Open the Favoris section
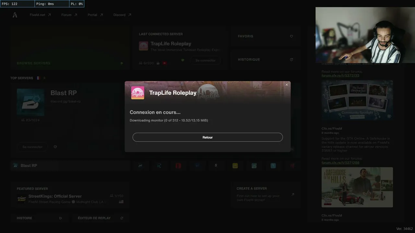The height and width of the screenshot is (233, 415). coord(265,36)
